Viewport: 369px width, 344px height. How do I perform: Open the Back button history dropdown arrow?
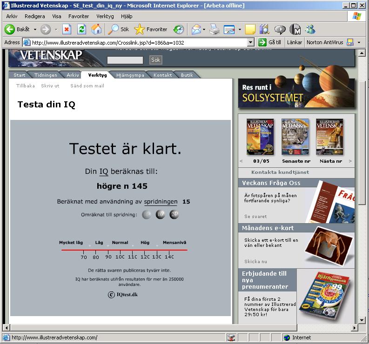[x=35, y=30]
